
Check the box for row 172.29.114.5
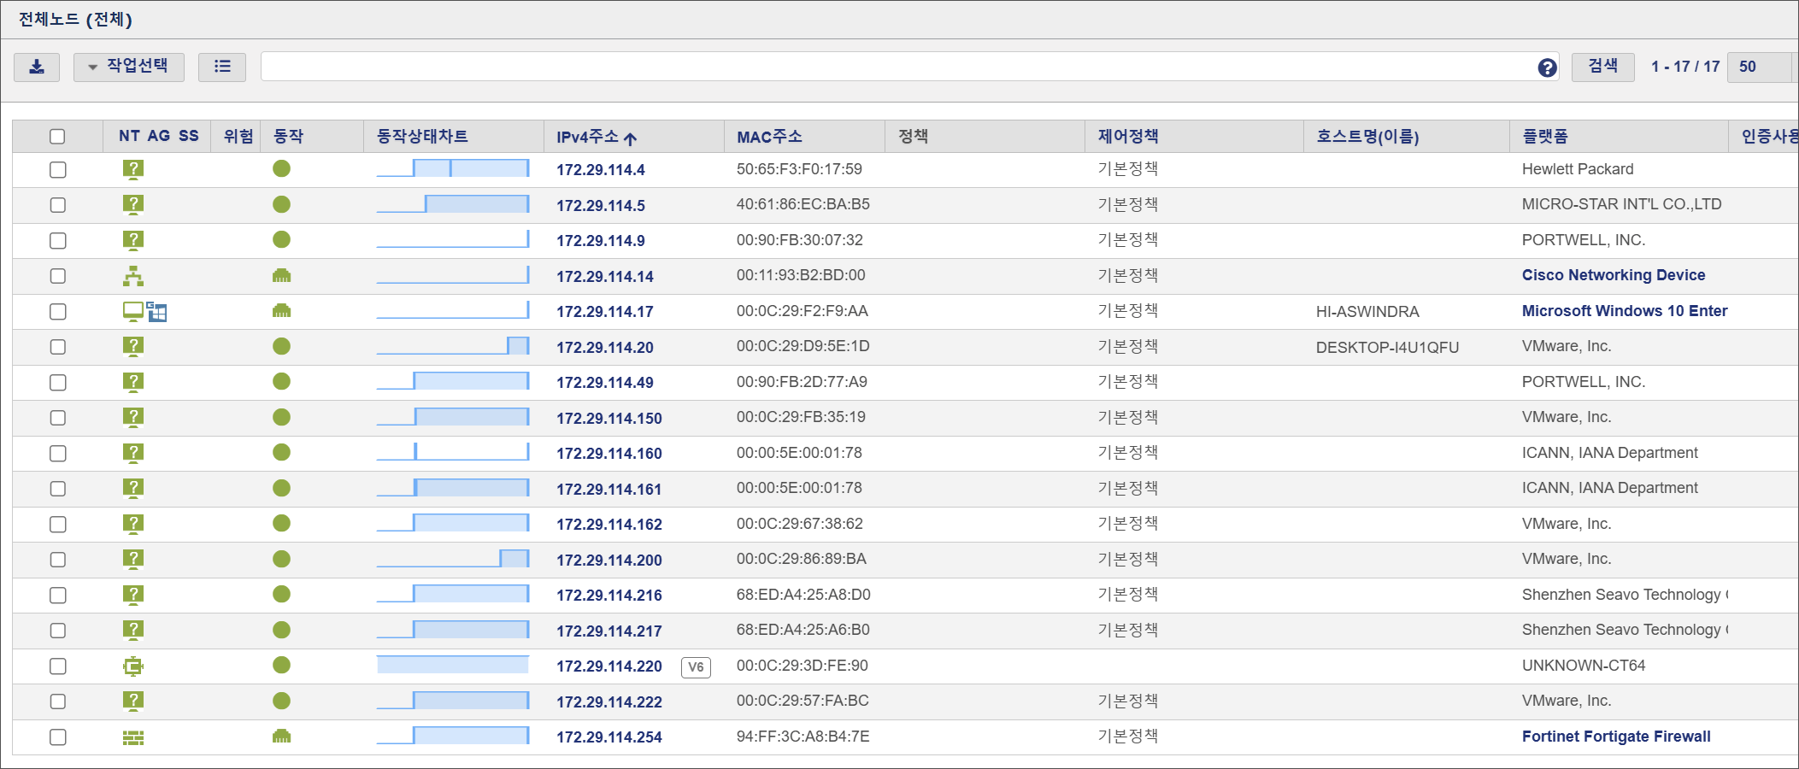(x=57, y=205)
